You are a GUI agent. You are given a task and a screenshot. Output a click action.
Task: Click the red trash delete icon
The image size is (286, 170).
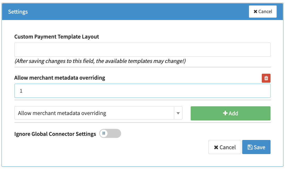pos(266,78)
